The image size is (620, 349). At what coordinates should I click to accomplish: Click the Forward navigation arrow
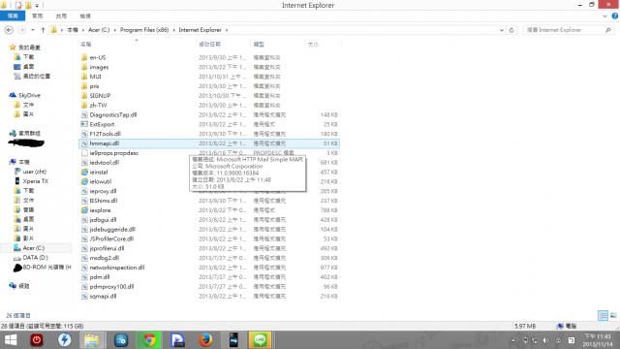21,30
